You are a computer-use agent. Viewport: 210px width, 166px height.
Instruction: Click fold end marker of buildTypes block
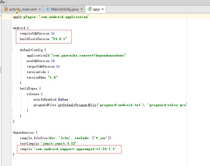pos(11,116)
